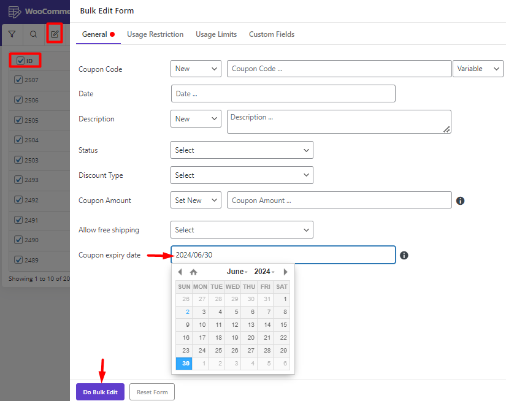The image size is (506, 401).
Task: Pick June 9 in the calendar
Action: 184,325
